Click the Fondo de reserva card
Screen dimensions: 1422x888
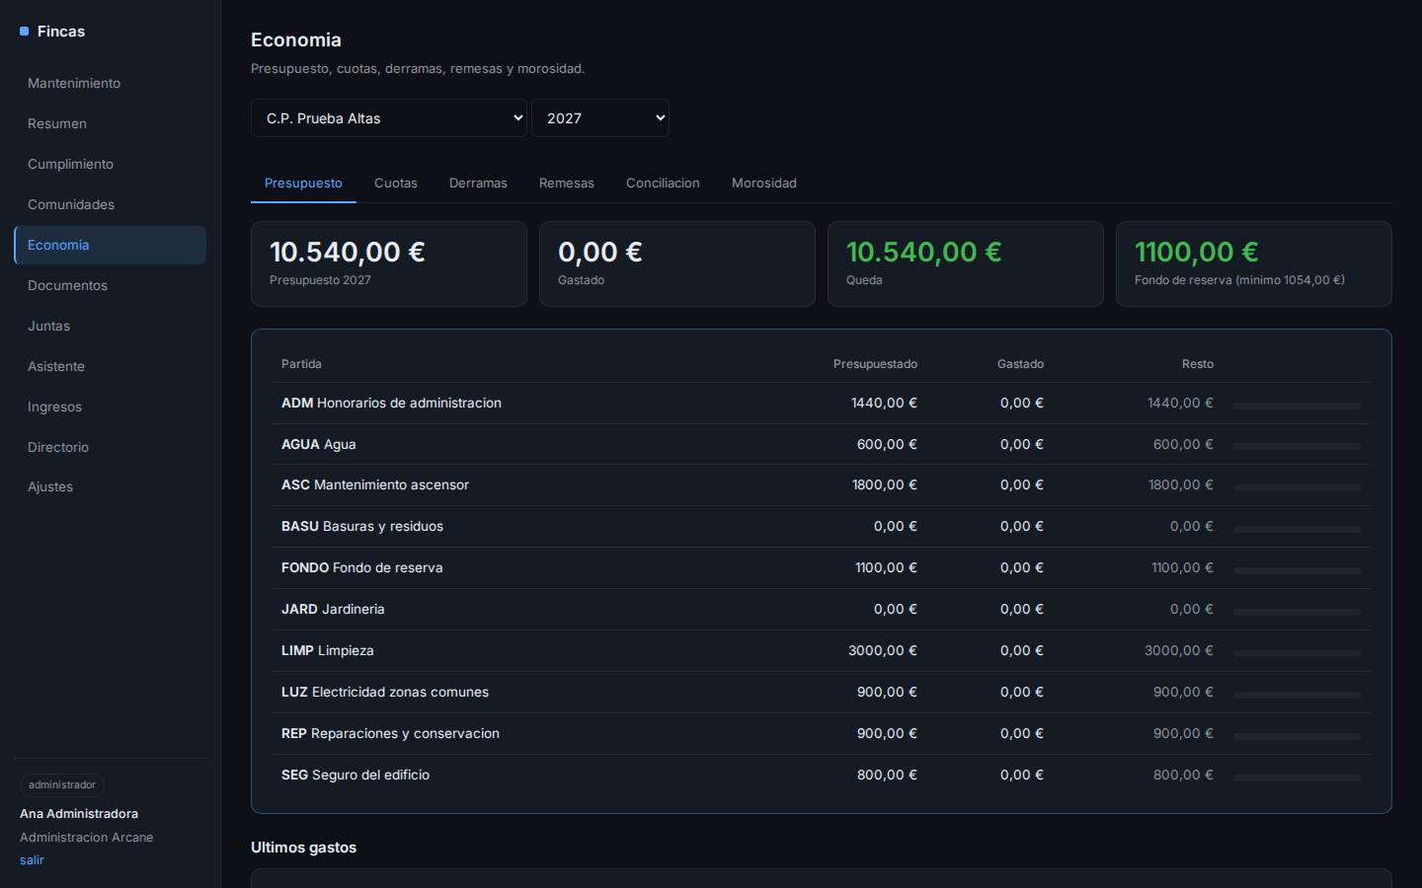point(1254,263)
